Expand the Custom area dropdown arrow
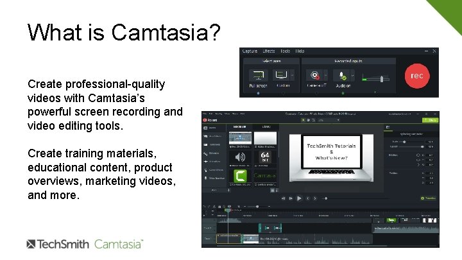Viewport: 462px width, 260px height. [293, 76]
